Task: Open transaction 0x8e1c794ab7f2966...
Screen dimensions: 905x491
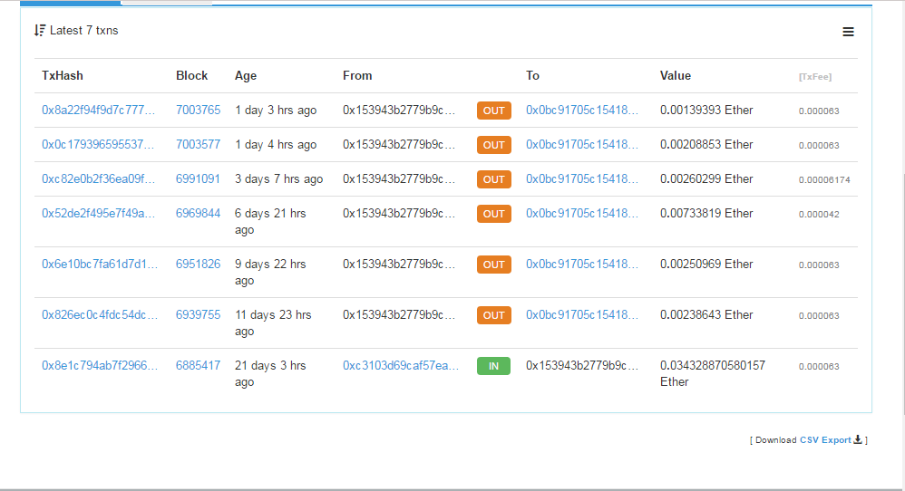Action: point(99,366)
